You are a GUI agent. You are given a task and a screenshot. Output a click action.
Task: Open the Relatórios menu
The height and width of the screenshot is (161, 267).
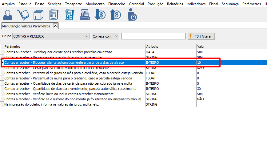[175, 4]
